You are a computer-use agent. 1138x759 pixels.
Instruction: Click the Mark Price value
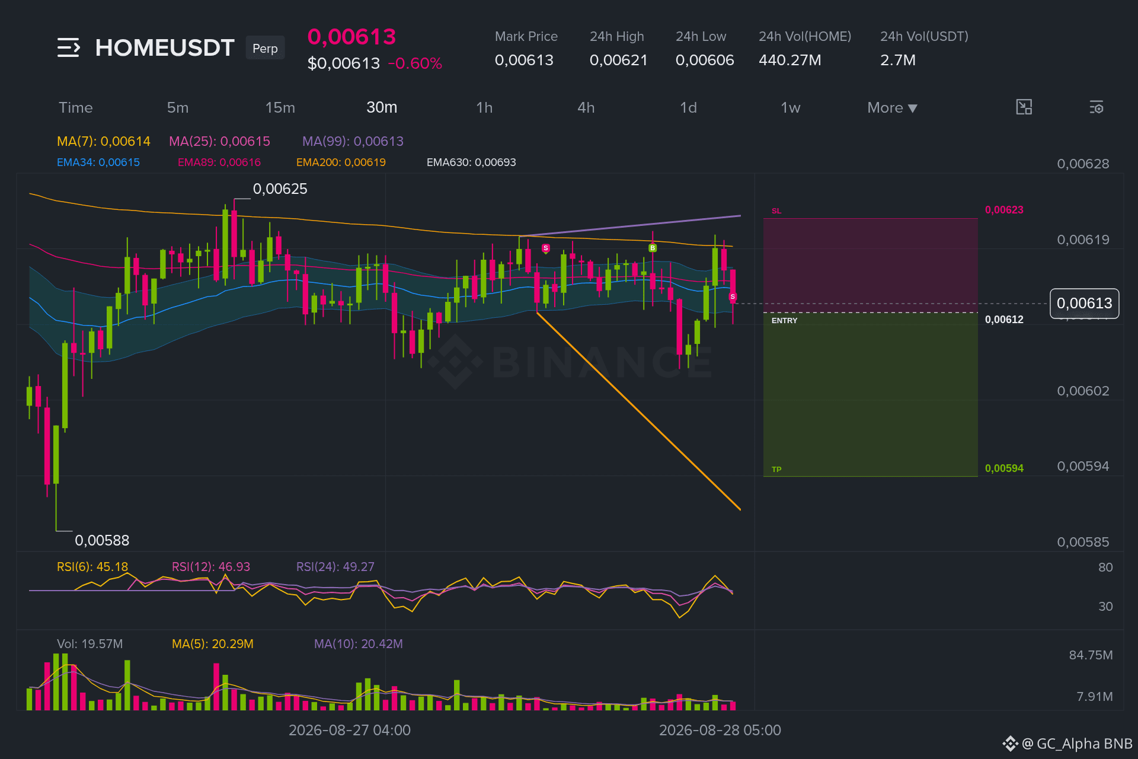[524, 60]
